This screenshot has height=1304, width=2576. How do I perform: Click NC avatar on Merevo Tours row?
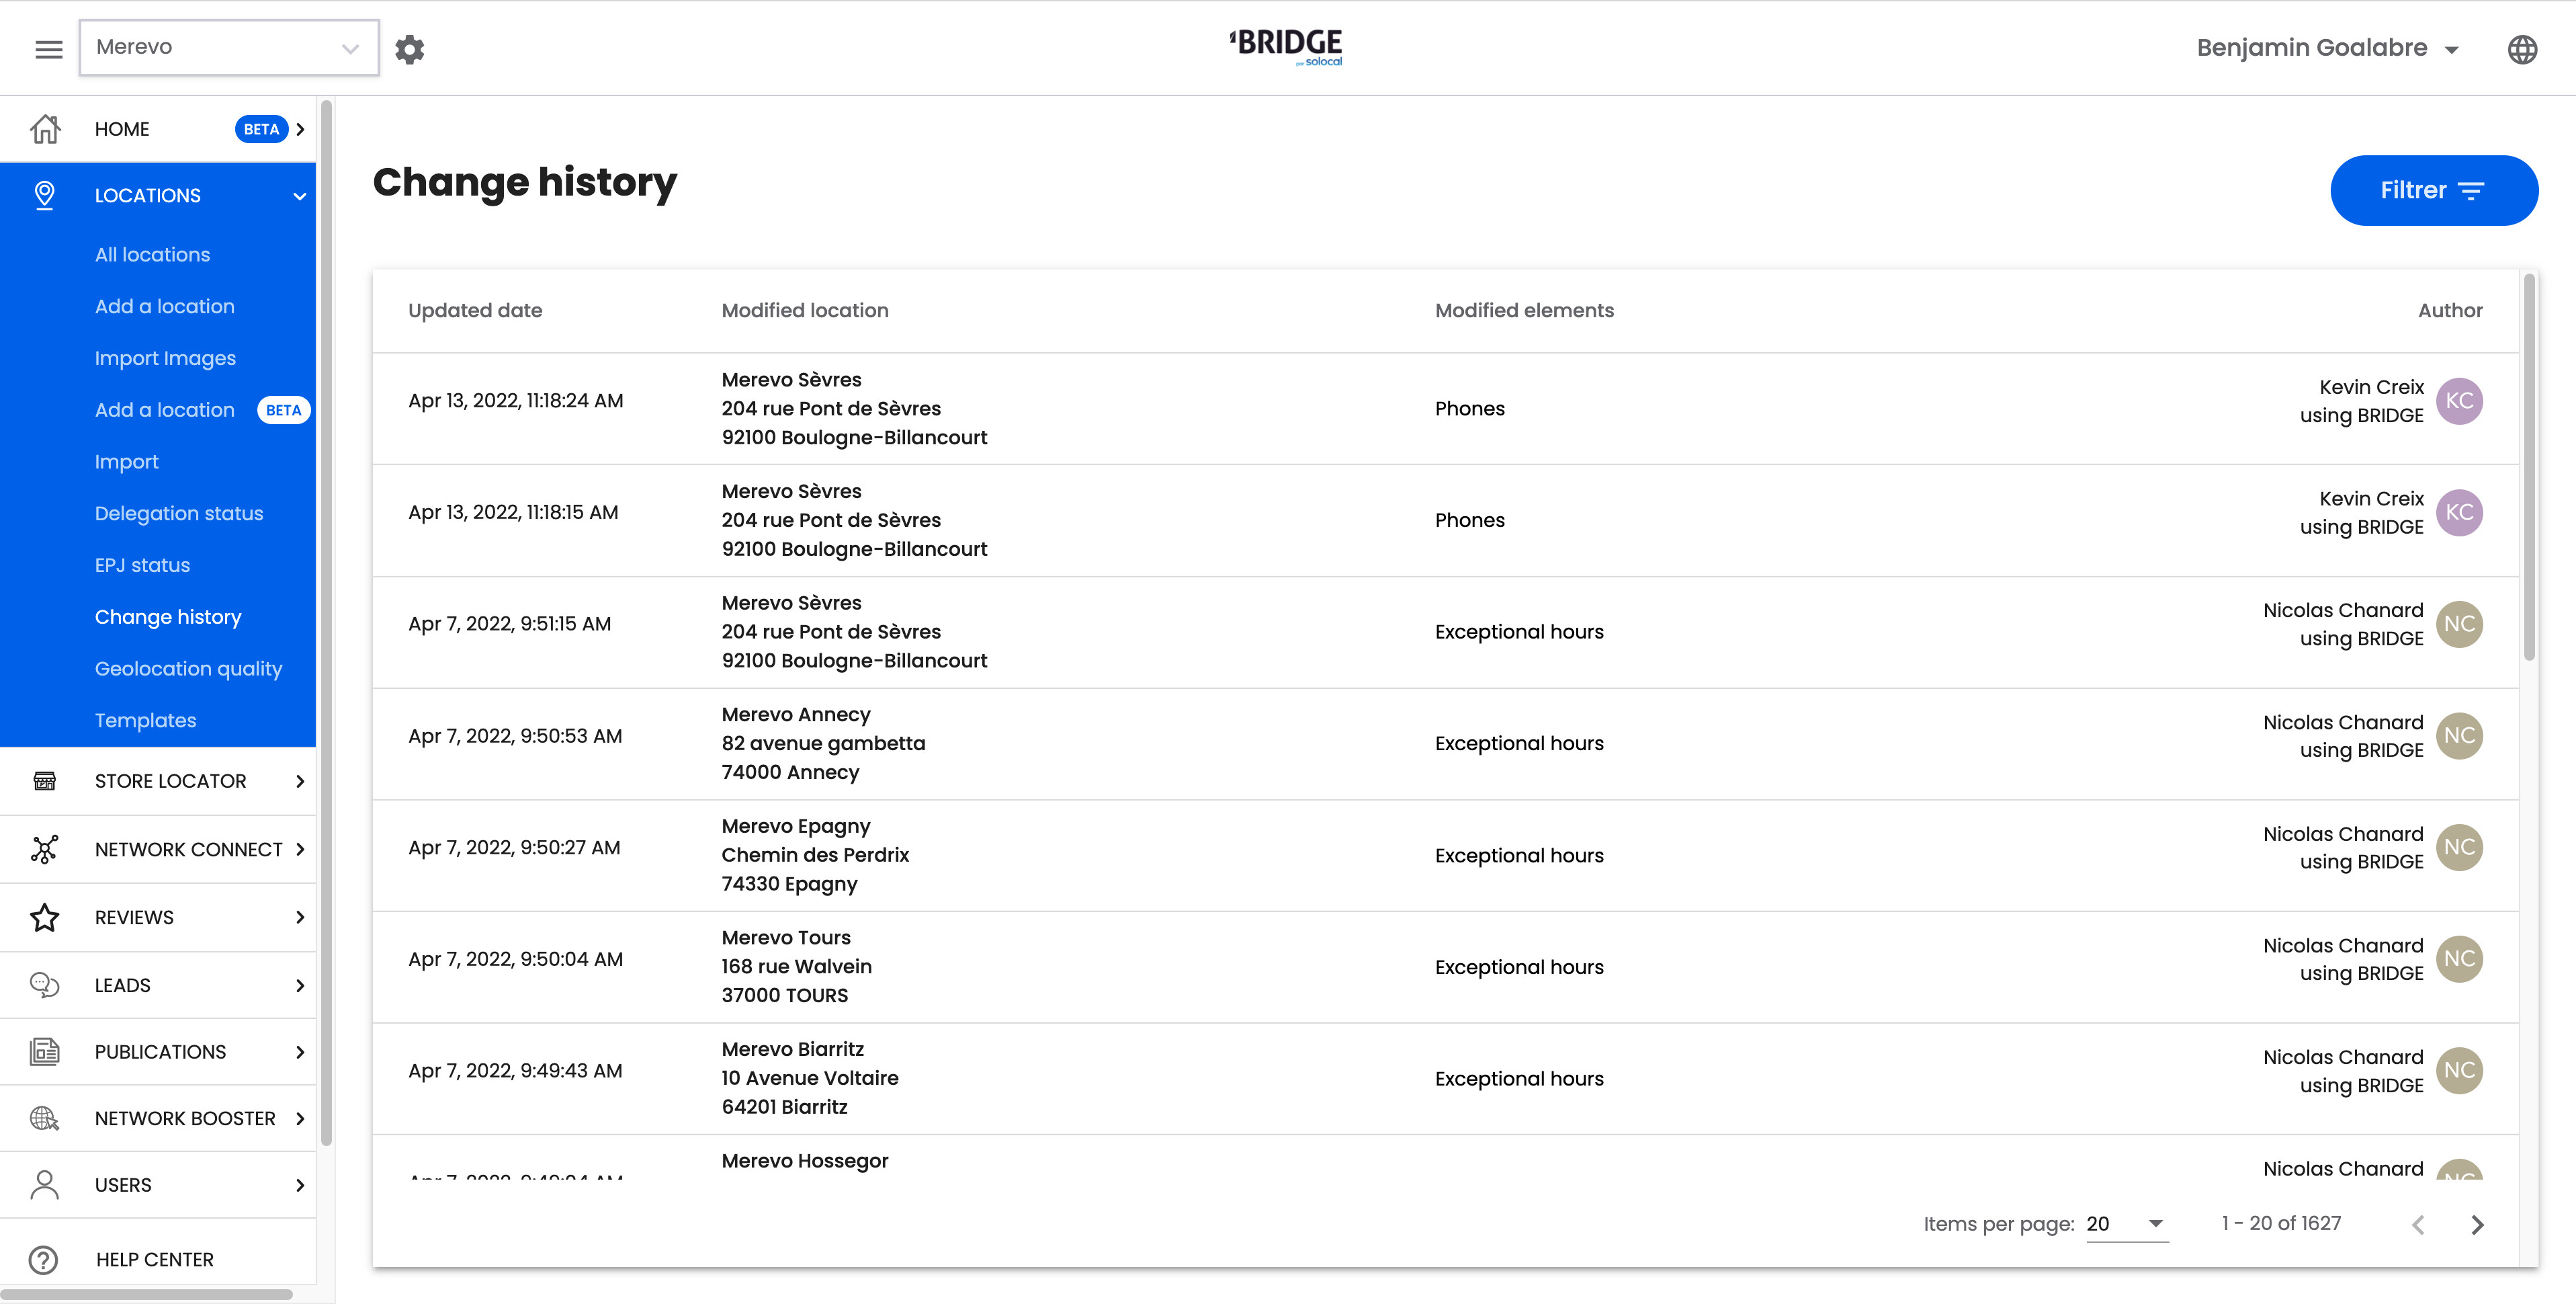(x=2459, y=959)
